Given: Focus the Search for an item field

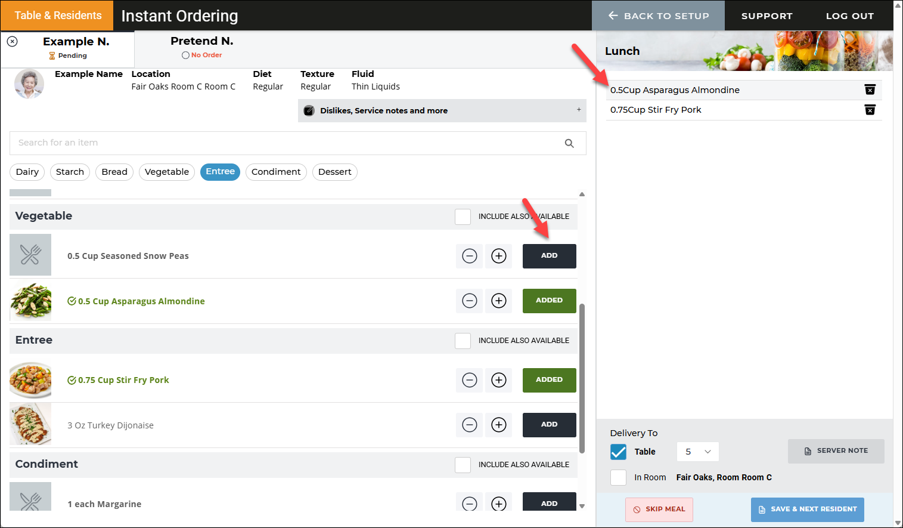Looking at the screenshot, I should tap(297, 143).
